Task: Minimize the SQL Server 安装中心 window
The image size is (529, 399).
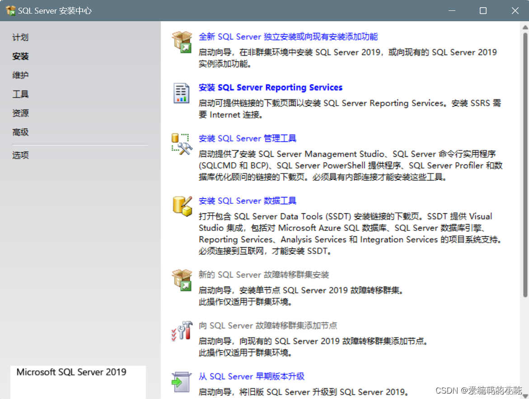Action: point(452,11)
